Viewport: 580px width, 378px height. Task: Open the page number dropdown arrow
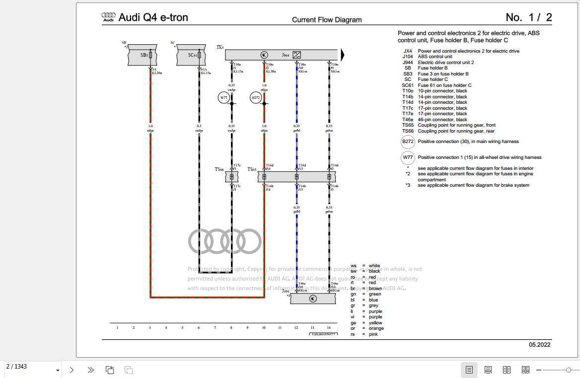click(x=58, y=370)
